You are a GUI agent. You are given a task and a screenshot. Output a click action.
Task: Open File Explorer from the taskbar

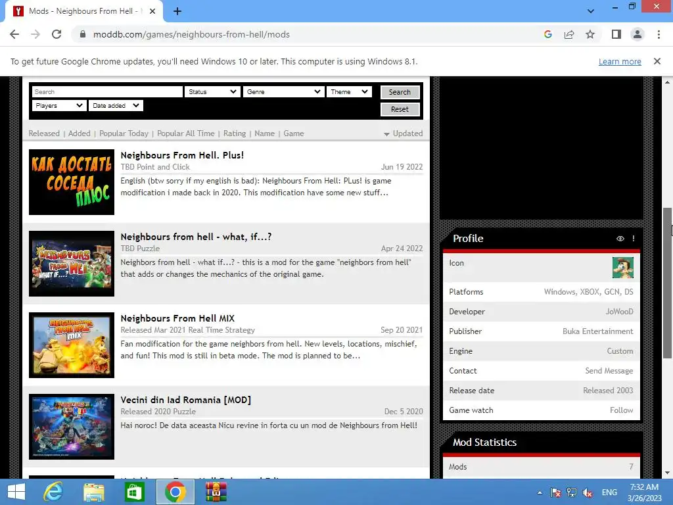click(94, 492)
